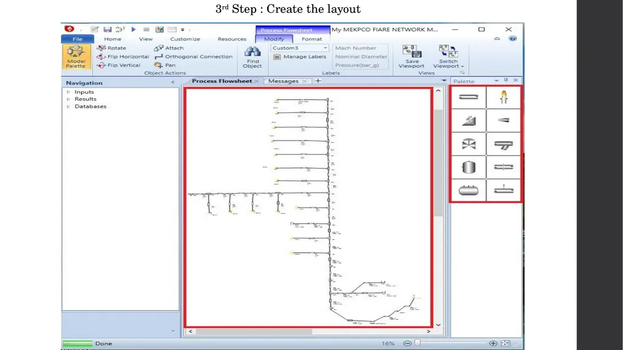Expand the Results tree node
Viewport: 623px width, 350px height.
click(68, 99)
